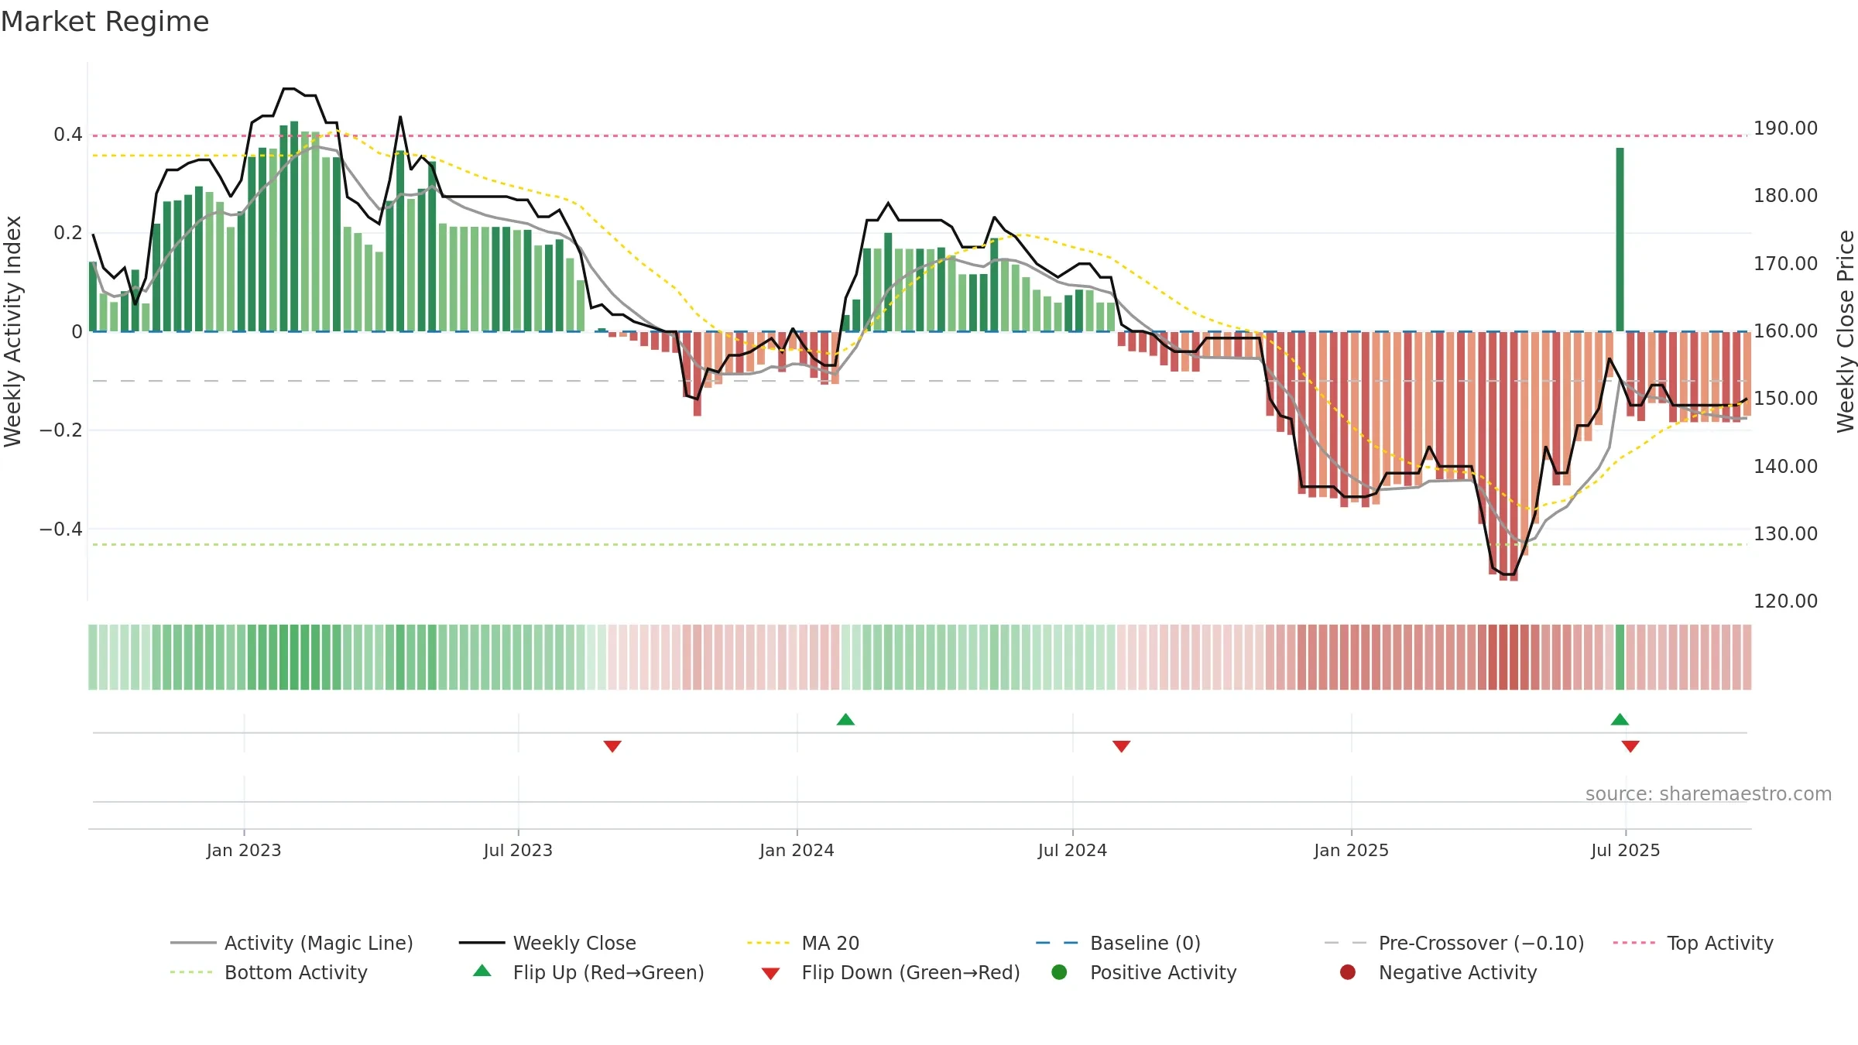Image resolution: width=1858 pixels, height=1045 pixels.
Task: Toggle the Top Activity legend entry
Action: pyautogui.click(x=1693, y=943)
